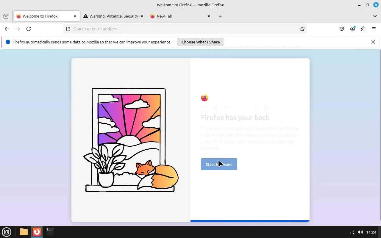Close the New Tab tab
Image resolution: width=381 pixels, height=238 pixels.
(x=209, y=16)
